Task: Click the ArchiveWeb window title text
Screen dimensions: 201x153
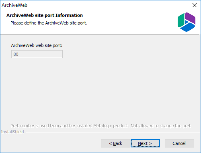Action: pyautogui.click(x=14, y=5)
